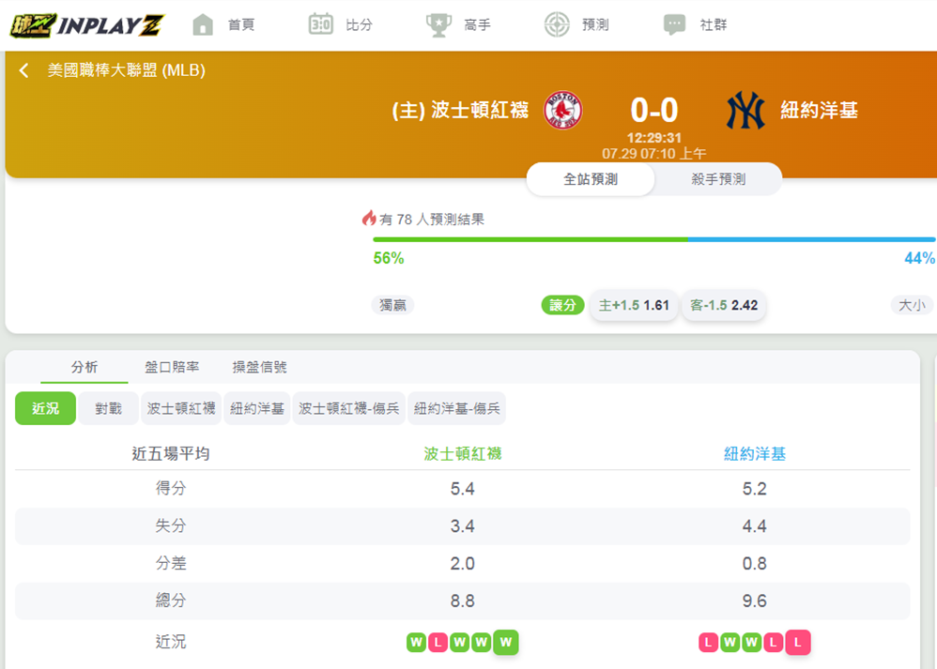Open the 高手 nav item
Screen dimensions: 937x669
tap(478, 25)
